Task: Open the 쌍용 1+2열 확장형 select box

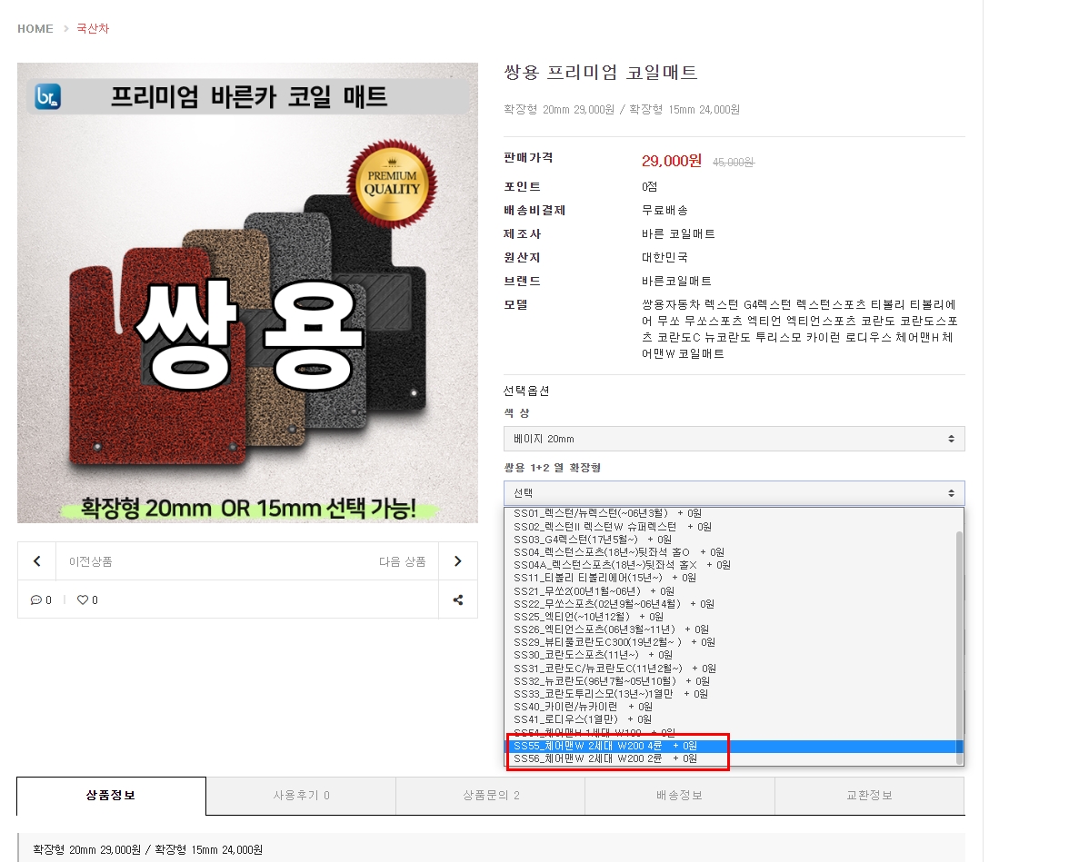Action: (x=734, y=493)
